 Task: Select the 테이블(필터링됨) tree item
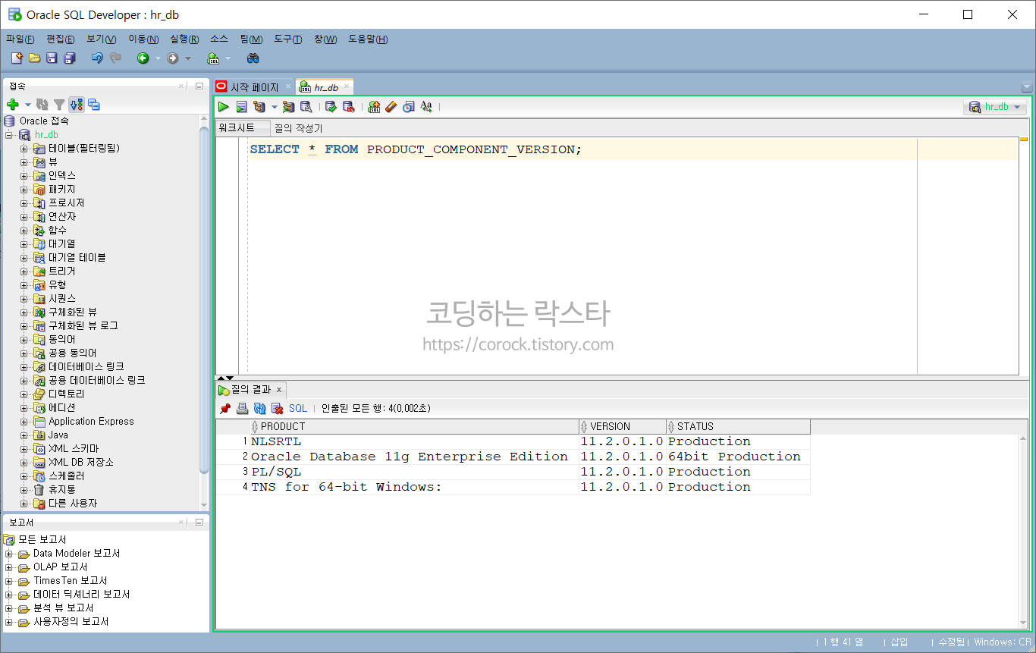click(x=84, y=148)
